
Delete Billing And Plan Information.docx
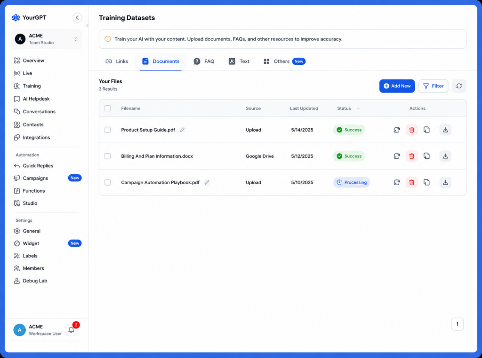coord(411,156)
